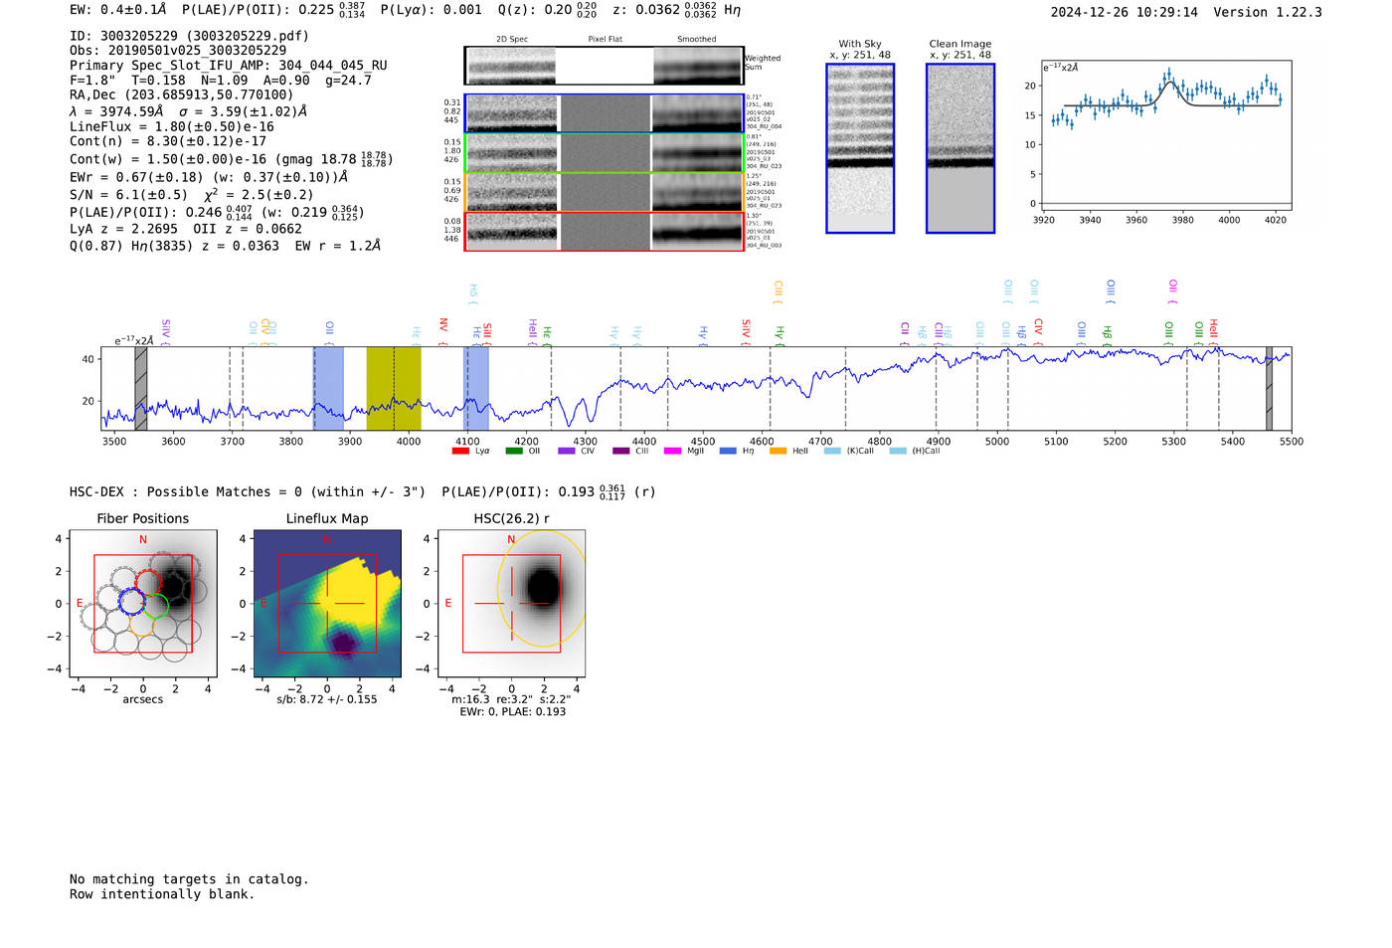Click the timestamp 2024-12-26 10:29:14
Image resolution: width=1392 pixels, height=948 pixels.
1125,12
